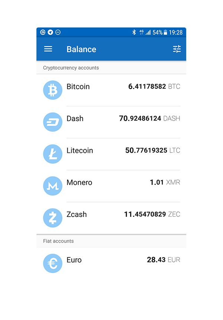
Task: Tap the Litecoin coin icon
Action: pos(52,154)
